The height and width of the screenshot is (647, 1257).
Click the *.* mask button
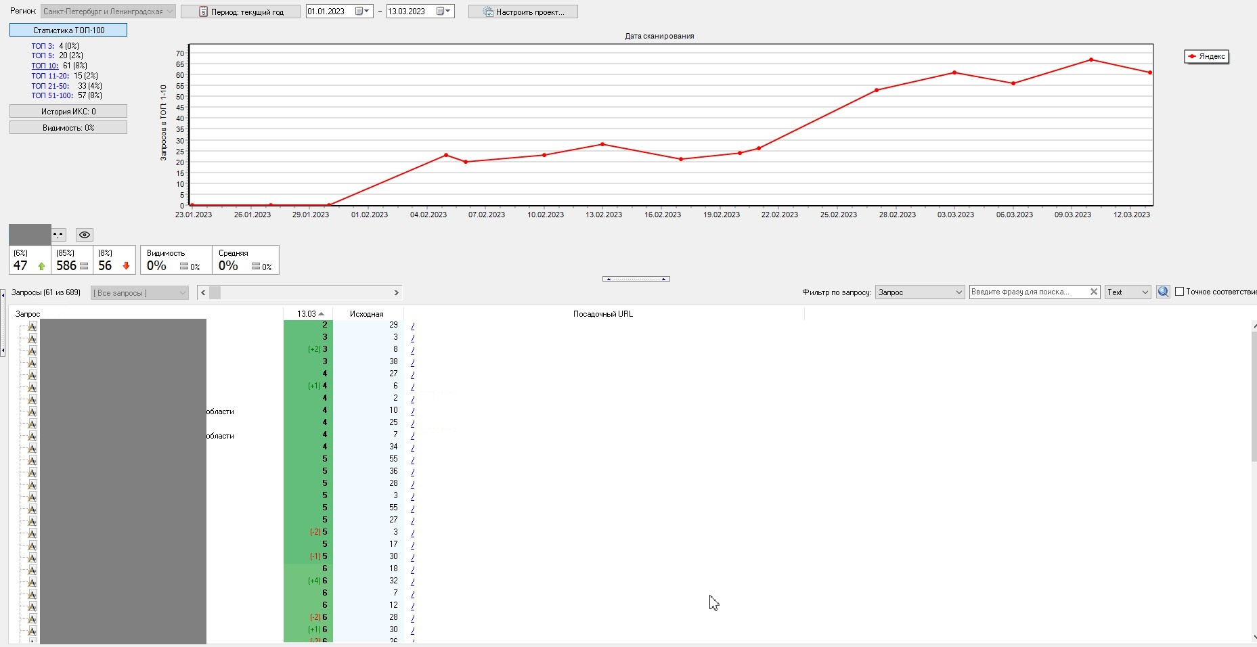(x=59, y=235)
